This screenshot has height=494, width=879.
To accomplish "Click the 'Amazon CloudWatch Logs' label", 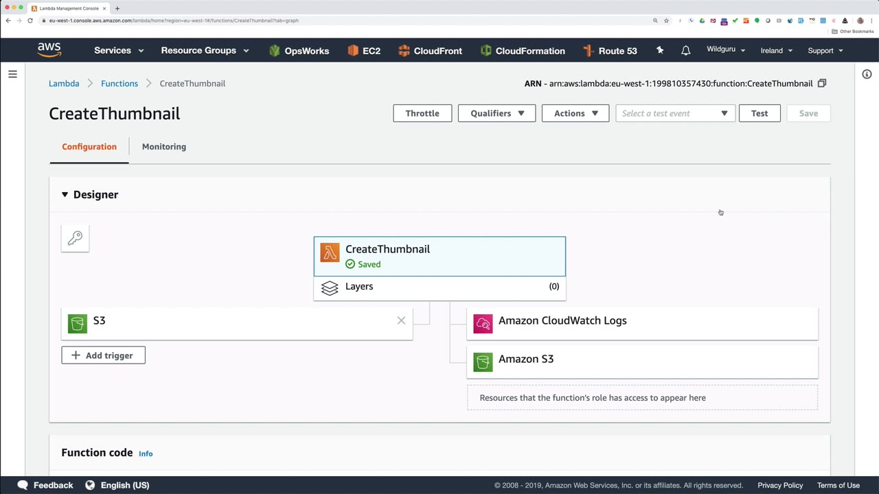I will pos(562,320).
